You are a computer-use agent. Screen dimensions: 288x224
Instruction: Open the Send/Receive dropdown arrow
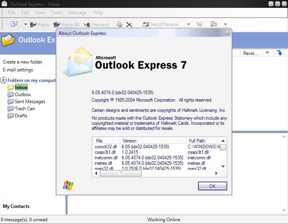point(188,24)
